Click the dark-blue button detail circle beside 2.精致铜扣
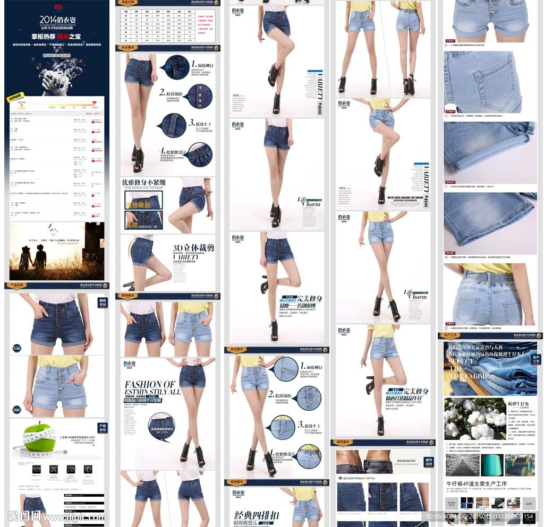544x527 pixels. (200, 97)
